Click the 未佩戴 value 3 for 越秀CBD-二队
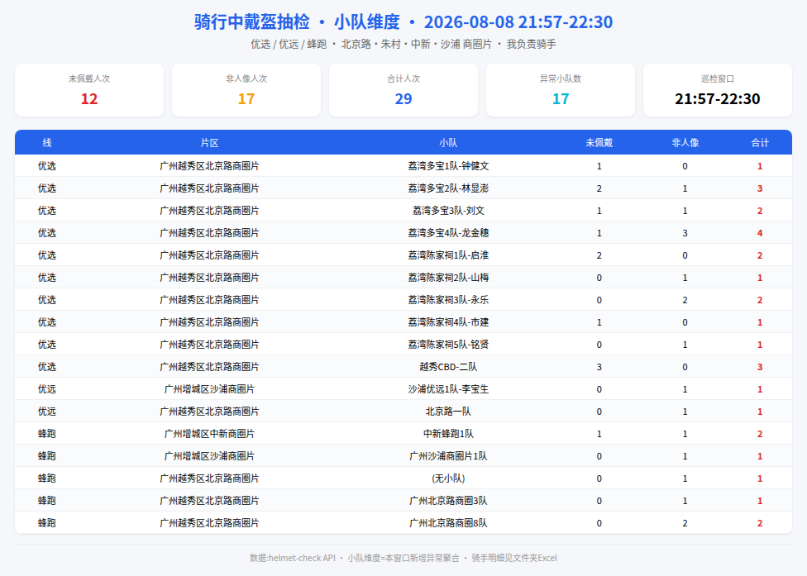Image resolution: width=807 pixels, height=576 pixels. click(x=599, y=367)
